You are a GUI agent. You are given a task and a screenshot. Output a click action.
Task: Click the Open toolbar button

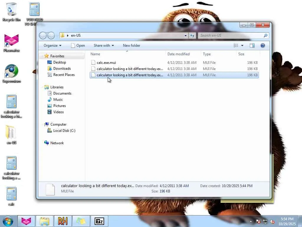(78, 46)
